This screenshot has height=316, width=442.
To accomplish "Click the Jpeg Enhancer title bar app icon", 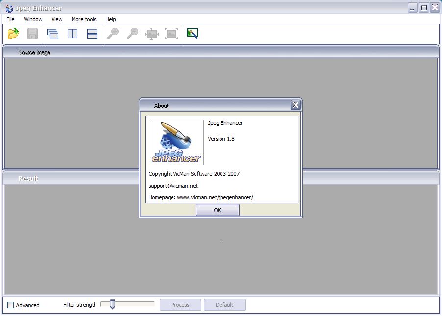I will click(9, 8).
